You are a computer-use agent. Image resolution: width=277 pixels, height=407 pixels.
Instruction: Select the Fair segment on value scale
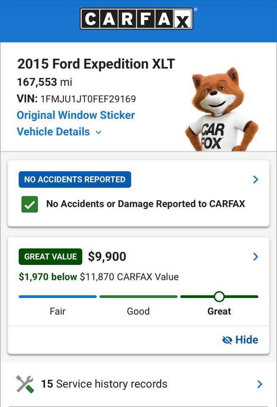pos(58,297)
